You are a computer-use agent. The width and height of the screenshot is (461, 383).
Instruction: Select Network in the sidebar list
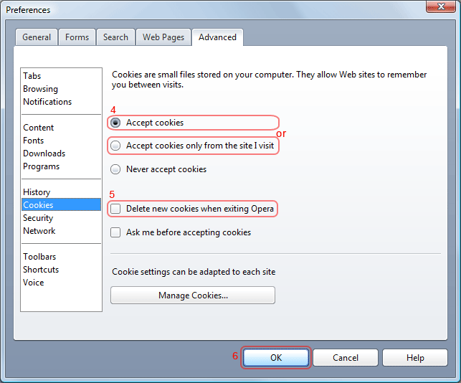coord(39,231)
